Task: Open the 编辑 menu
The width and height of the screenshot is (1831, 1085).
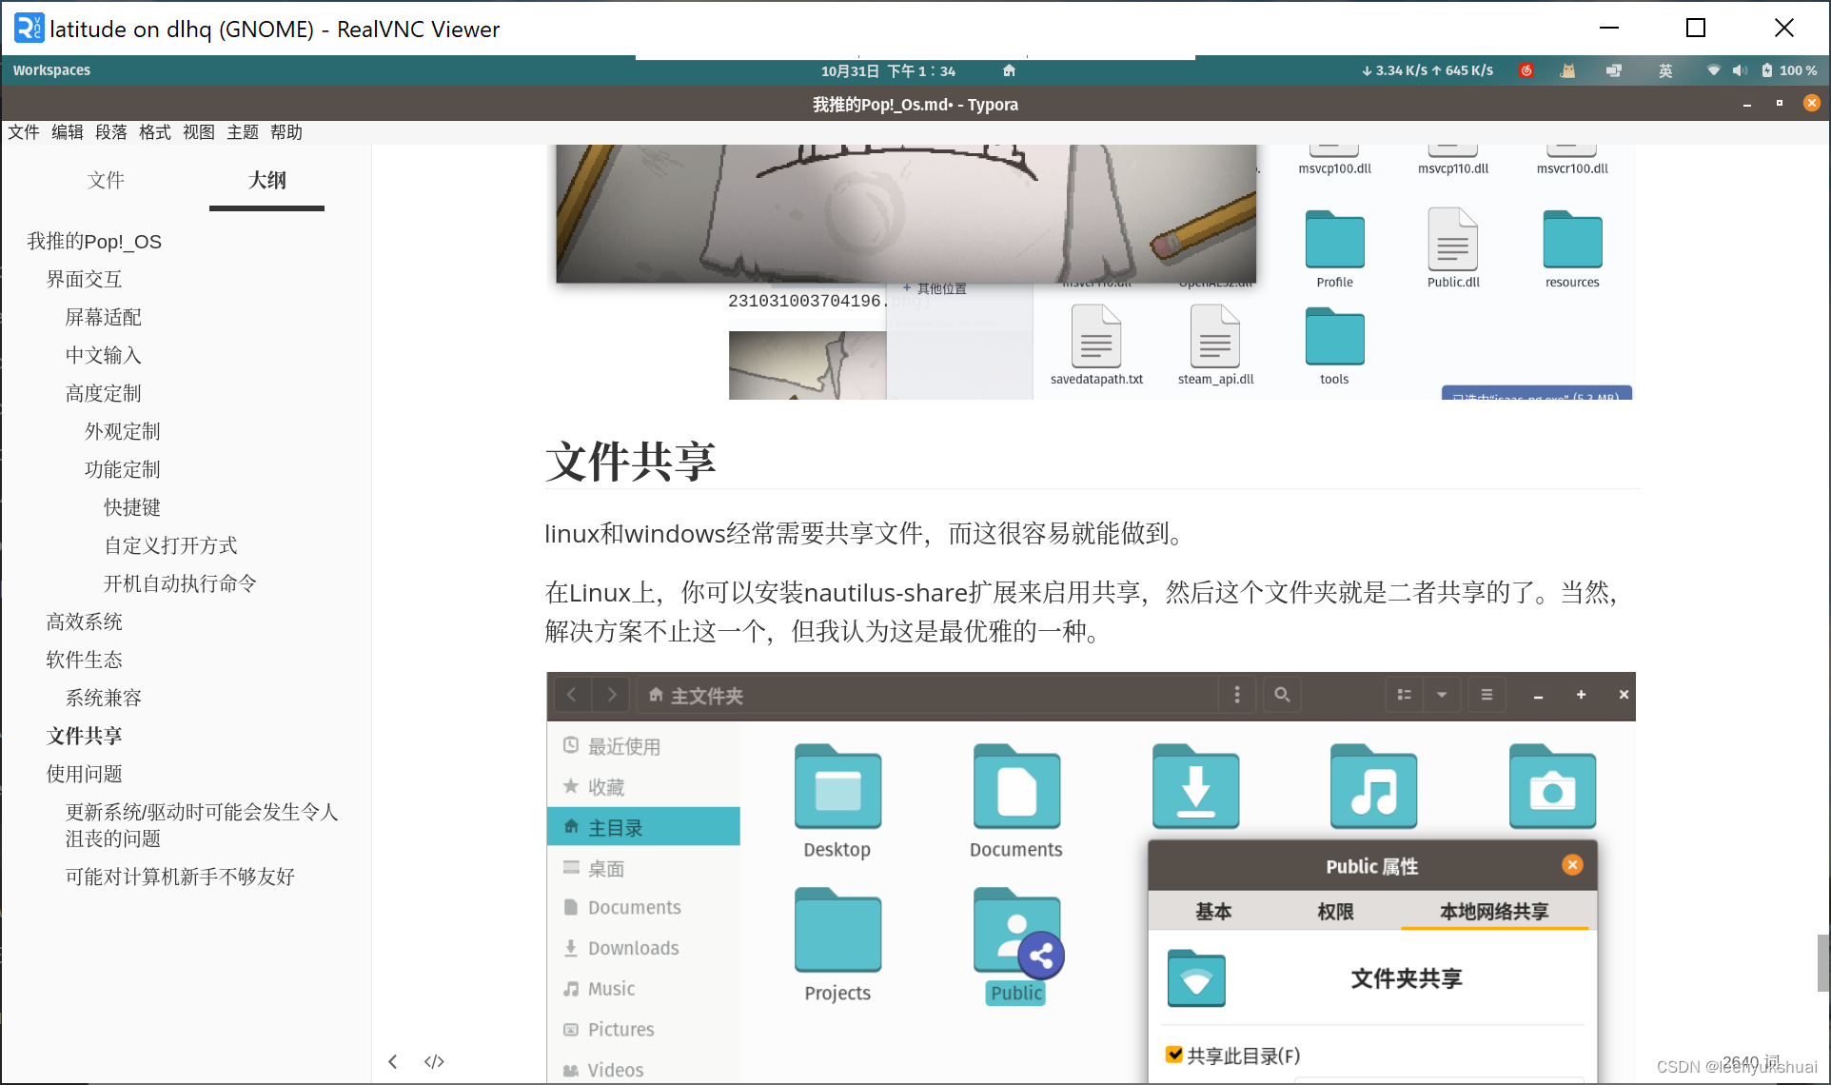Action: [68, 132]
